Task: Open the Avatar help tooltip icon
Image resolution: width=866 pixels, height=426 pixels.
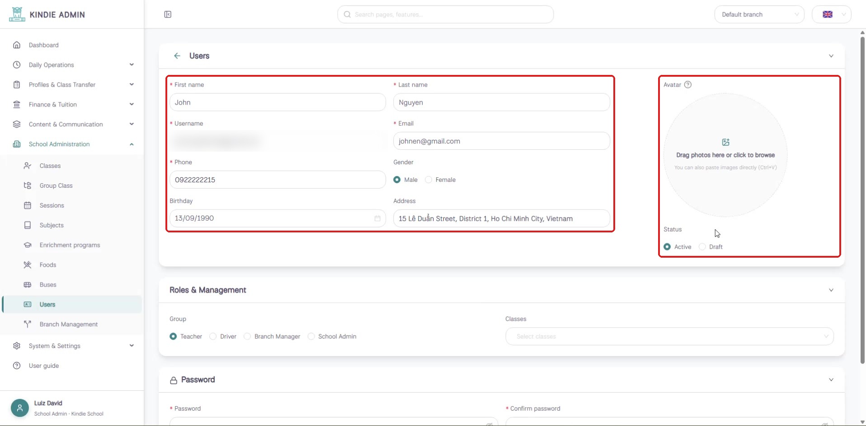Action: tap(688, 85)
